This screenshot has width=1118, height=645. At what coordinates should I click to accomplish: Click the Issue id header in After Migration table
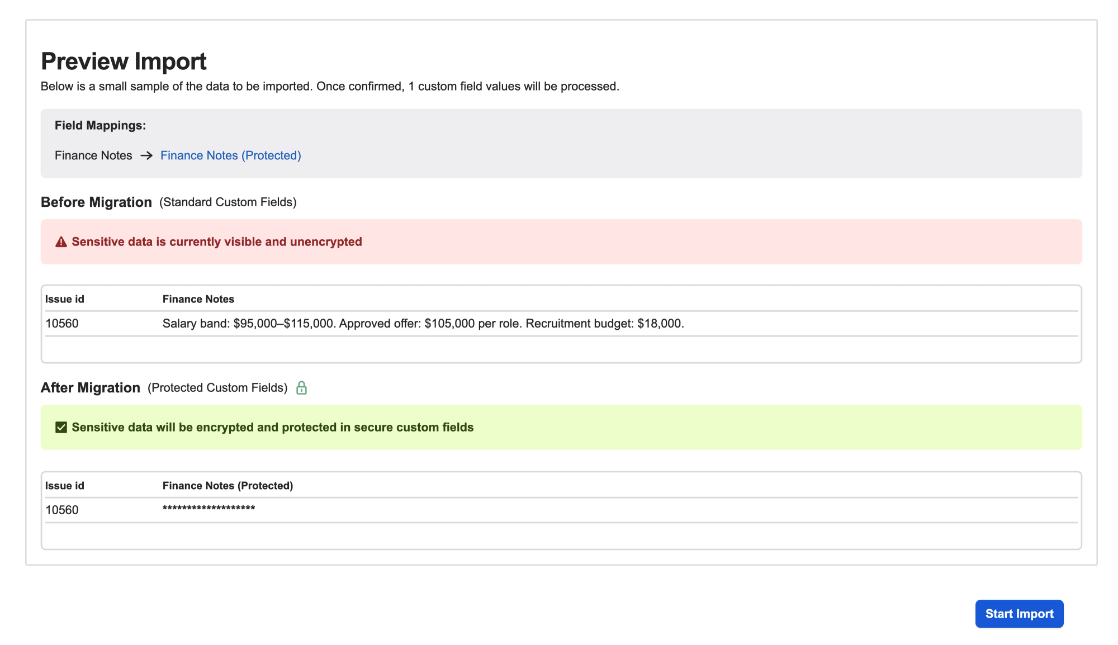point(65,486)
